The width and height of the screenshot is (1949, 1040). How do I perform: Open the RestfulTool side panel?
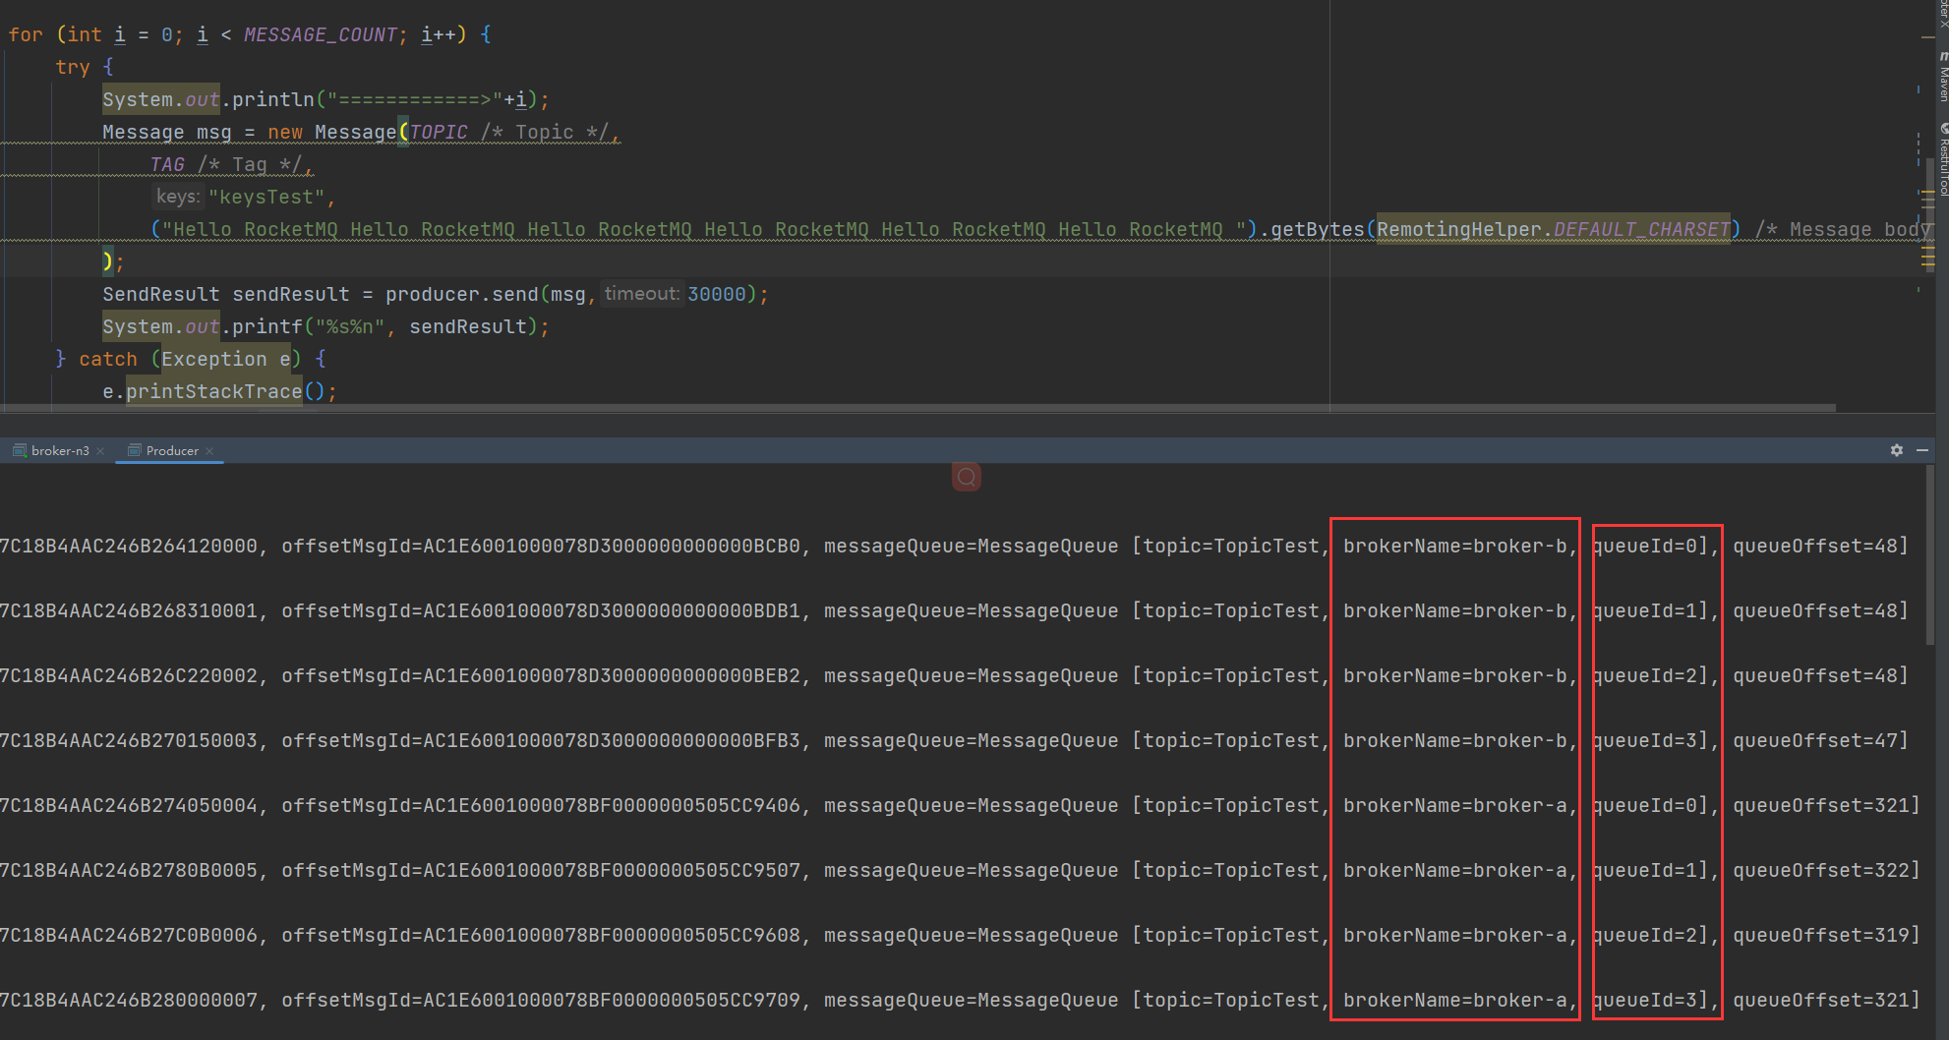[1943, 159]
